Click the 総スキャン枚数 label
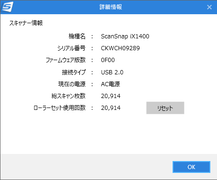 [69, 96]
